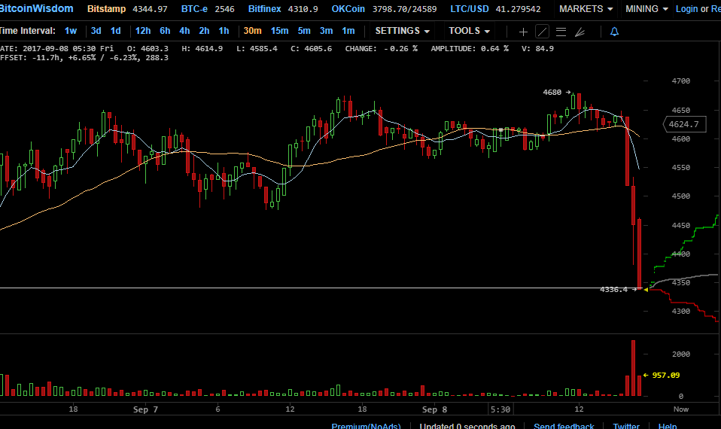
Task: Select the horizontal lines drawing tool
Action: coord(560,32)
